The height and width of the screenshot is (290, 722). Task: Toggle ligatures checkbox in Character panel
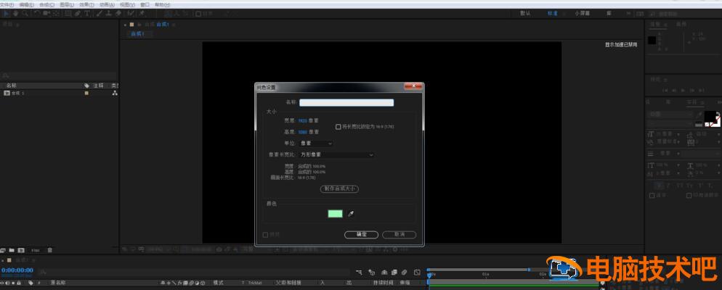coord(652,195)
